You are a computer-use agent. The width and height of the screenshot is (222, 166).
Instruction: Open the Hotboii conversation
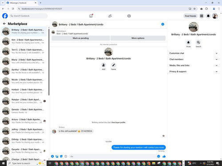click(24, 91)
